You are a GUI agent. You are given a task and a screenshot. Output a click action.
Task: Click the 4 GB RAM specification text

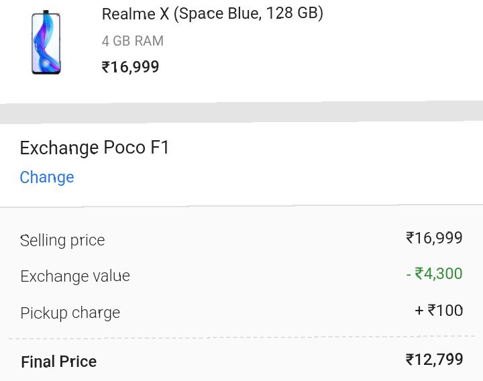click(x=132, y=41)
